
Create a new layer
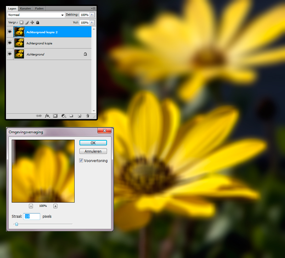80,116
